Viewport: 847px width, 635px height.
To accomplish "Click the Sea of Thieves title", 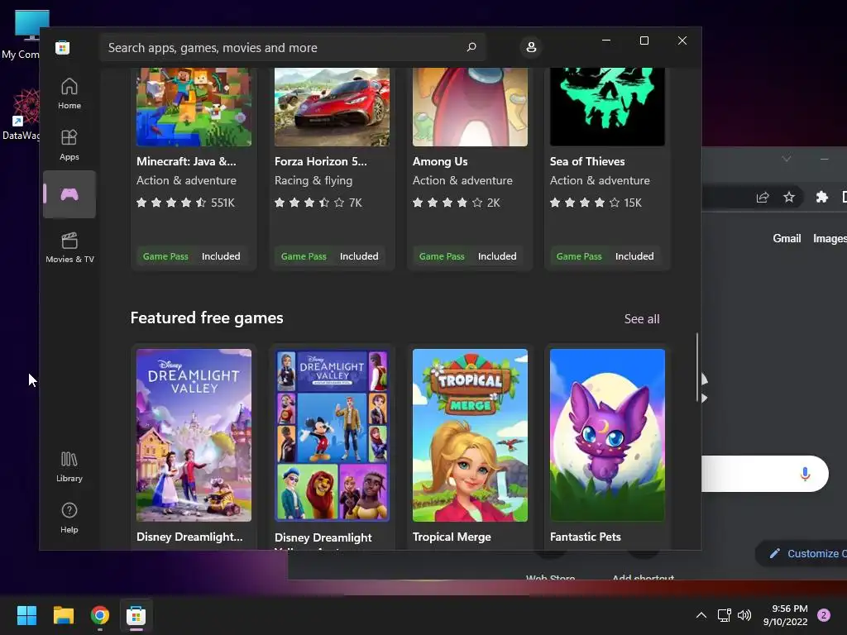I will [x=587, y=161].
